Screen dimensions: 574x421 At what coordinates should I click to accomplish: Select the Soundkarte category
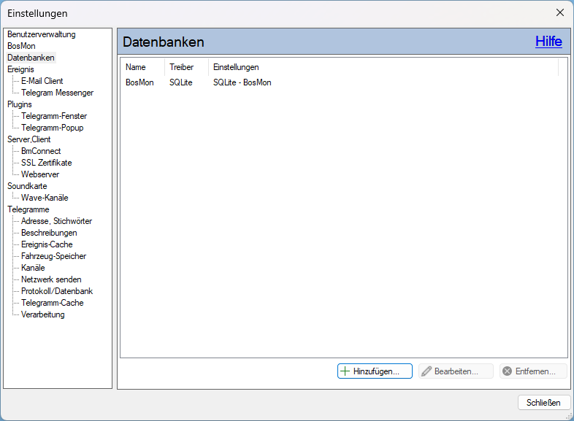point(27,186)
